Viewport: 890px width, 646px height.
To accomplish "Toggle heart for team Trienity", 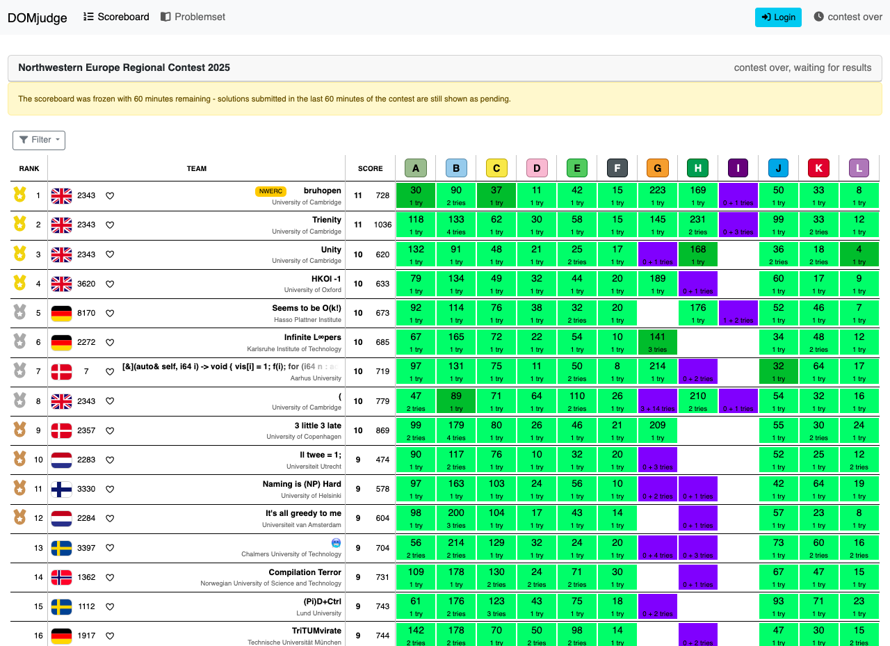I will (x=110, y=225).
